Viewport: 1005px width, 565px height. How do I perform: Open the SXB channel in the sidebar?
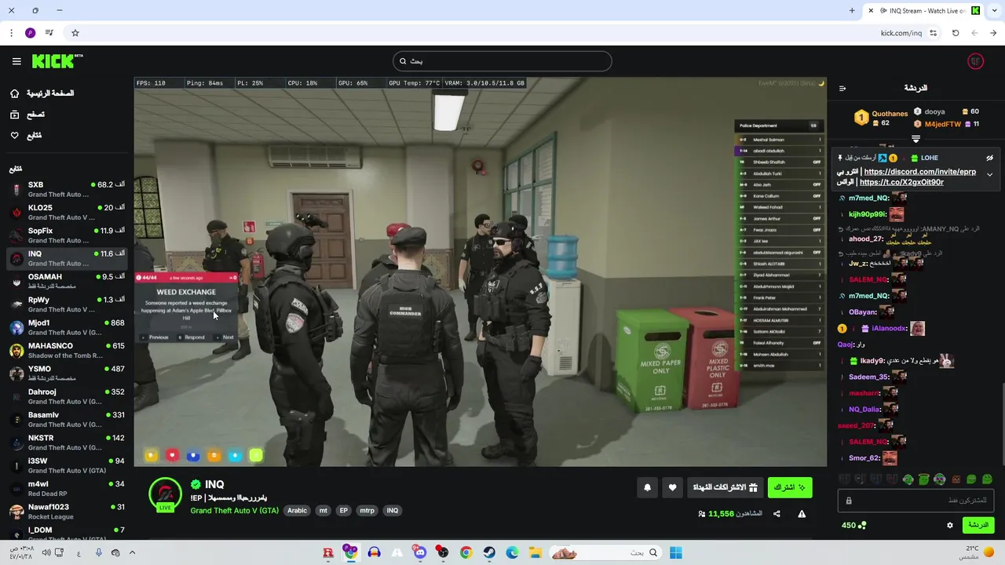point(67,189)
